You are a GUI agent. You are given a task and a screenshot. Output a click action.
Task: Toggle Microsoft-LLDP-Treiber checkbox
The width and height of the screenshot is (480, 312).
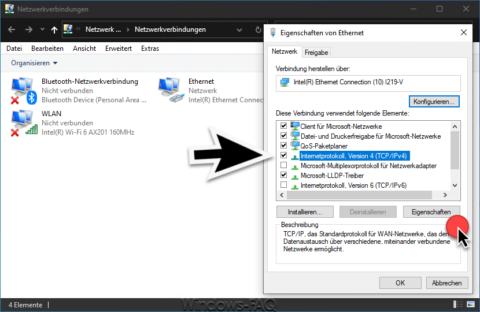pyautogui.click(x=283, y=175)
